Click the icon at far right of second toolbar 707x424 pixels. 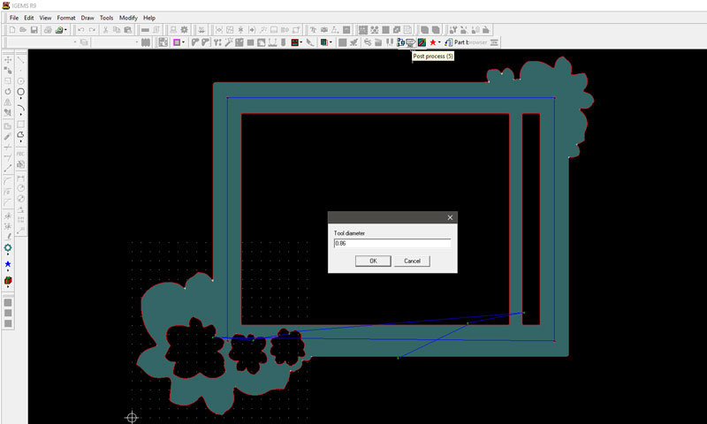[x=494, y=42]
